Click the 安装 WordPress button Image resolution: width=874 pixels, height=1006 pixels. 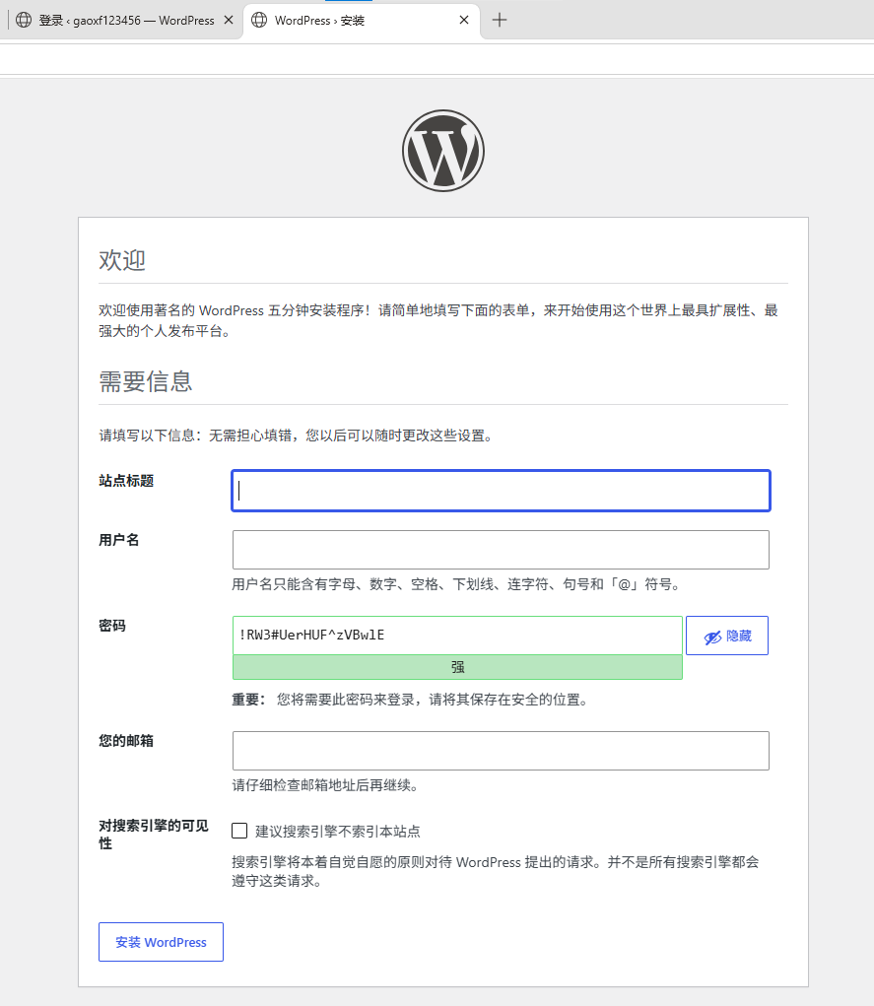pyautogui.click(x=161, y=942)
